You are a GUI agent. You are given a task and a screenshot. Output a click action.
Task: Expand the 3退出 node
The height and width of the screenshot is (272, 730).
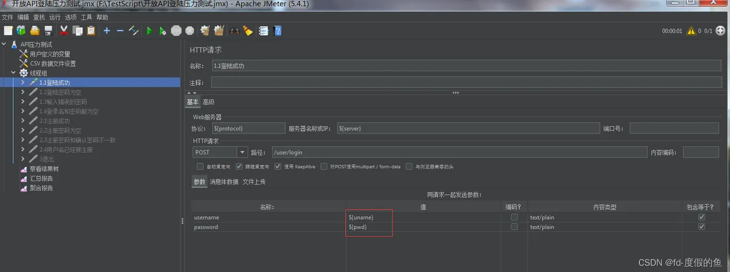click(x=23, y=159)
